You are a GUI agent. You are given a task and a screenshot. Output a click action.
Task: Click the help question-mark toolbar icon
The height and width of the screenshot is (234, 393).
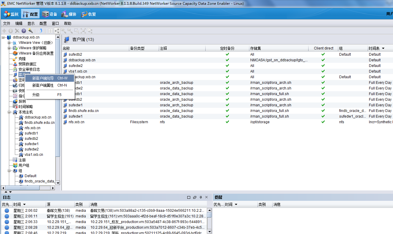24,31
